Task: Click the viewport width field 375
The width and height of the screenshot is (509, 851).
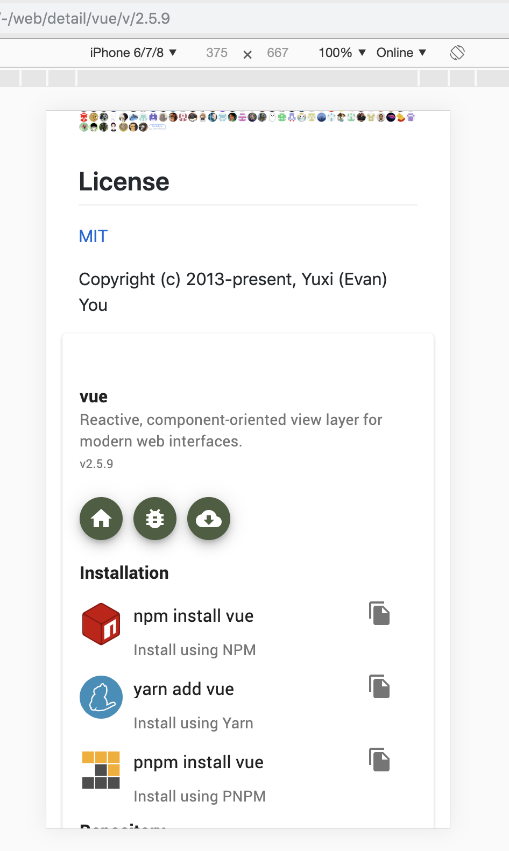Action: pyautogui.click(x=217, y=53)
